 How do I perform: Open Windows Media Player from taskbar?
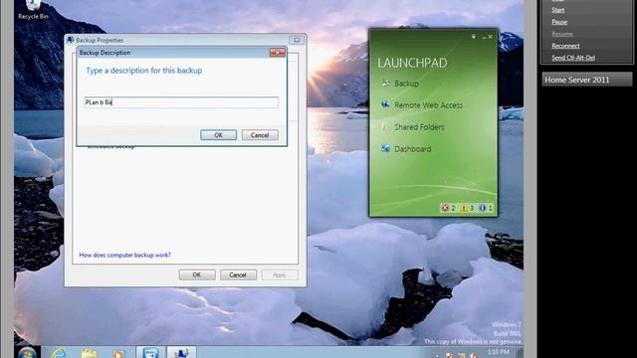point(118,353)
